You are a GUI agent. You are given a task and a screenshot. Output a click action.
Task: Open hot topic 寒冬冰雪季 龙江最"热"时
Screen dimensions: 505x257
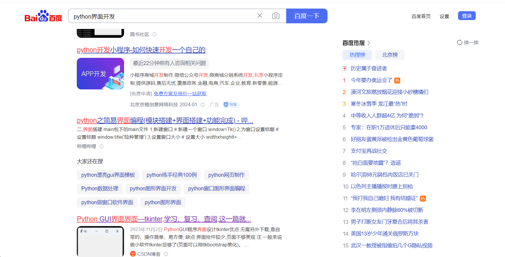[379, 104]
